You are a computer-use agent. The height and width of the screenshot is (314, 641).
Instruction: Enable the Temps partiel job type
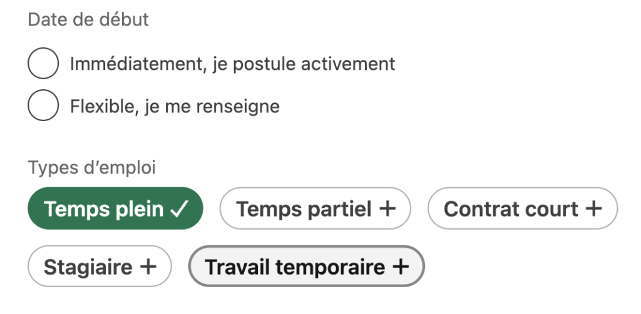click(x=315, y=209)
